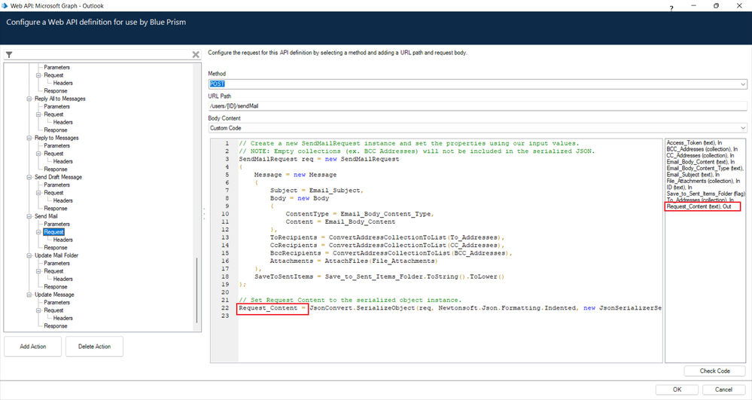752x400 pixels.
Task: Click comment '// Set Request_Content to the serialized object instance.'
Action: (350, 301)
